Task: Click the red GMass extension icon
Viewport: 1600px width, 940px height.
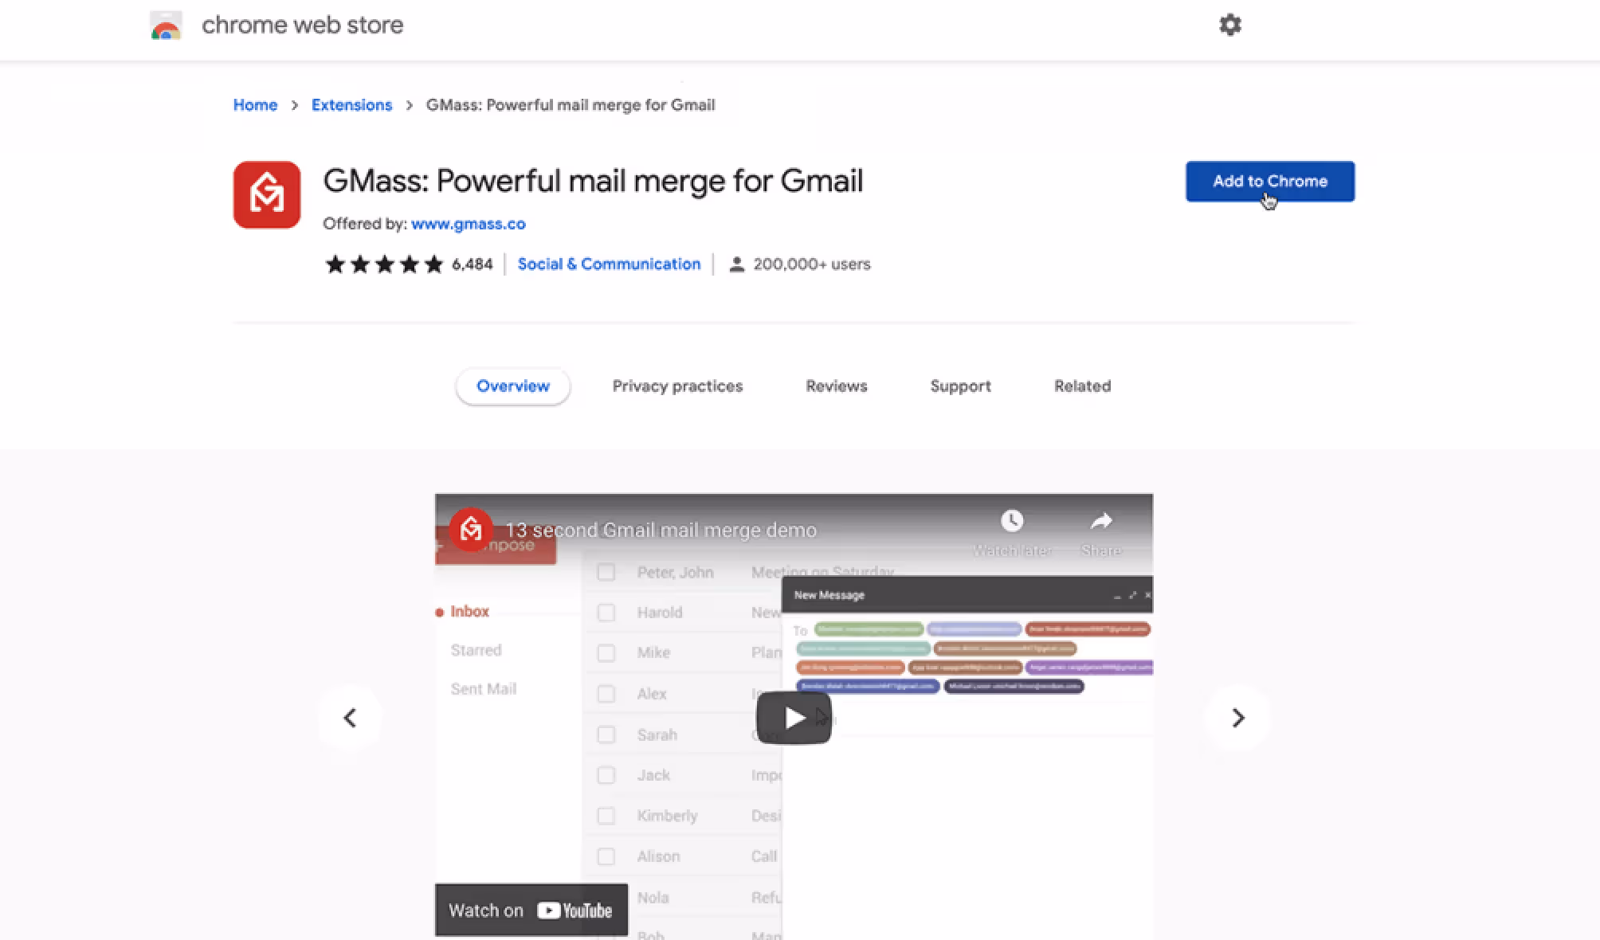Action: pyautogui.click(x=267, y=195)
